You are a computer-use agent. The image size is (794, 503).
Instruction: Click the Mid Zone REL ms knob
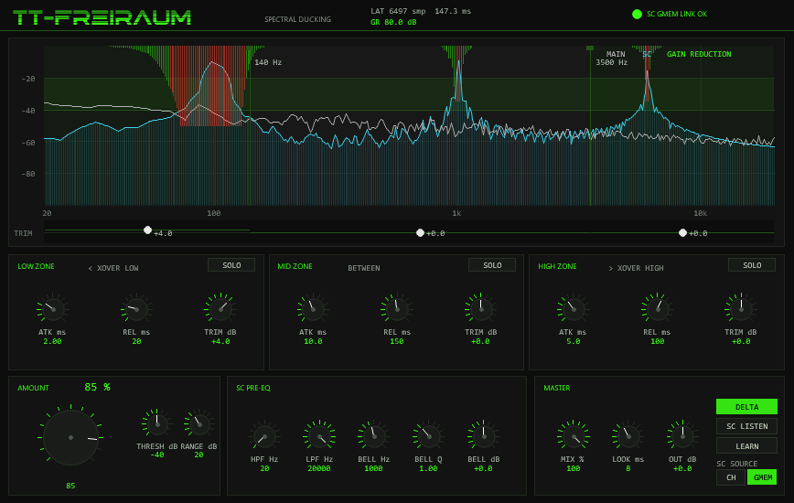396,309
